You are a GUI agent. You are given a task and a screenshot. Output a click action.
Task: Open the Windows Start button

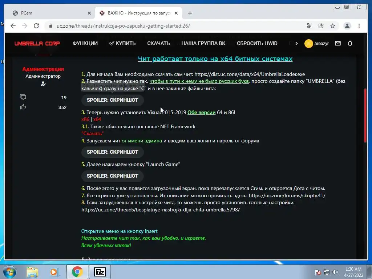pos(10,272)
